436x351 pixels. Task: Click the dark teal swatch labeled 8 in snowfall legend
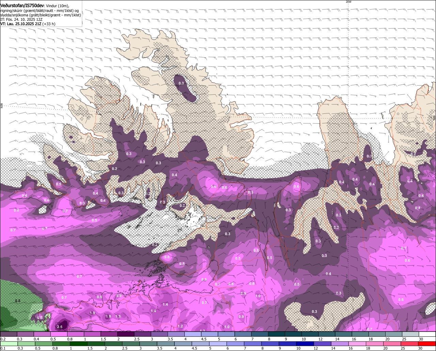[276, 334]
